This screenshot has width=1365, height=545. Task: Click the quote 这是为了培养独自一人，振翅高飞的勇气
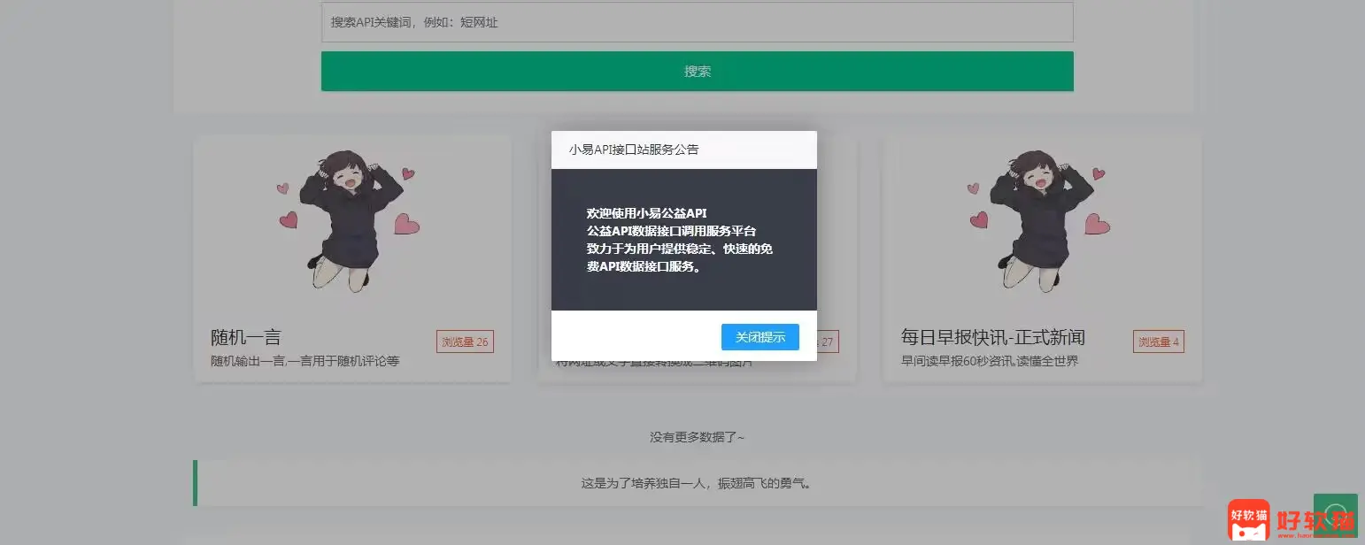coord(697,484)
